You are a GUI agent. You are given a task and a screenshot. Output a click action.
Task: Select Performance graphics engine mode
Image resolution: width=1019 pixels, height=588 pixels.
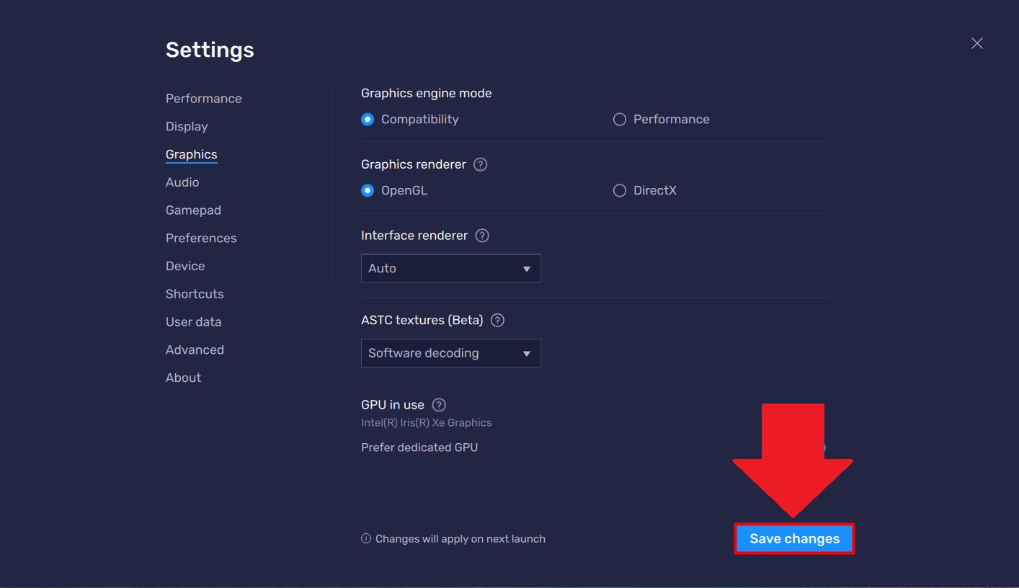pyautogui.click(x=620, y=119)
